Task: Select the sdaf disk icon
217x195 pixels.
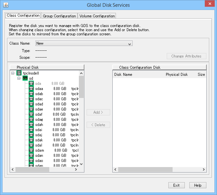Action: (x=31, y=114)
